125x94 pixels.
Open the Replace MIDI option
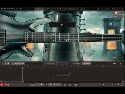click(76, 63)
